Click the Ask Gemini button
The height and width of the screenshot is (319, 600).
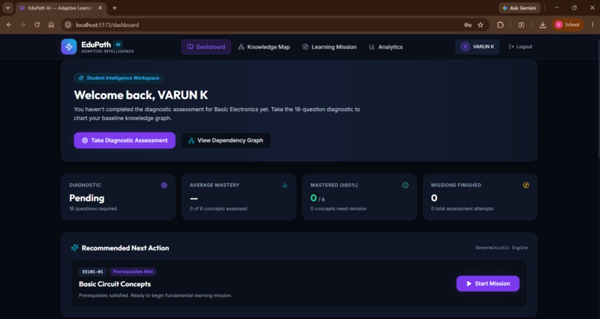[520, 8]
